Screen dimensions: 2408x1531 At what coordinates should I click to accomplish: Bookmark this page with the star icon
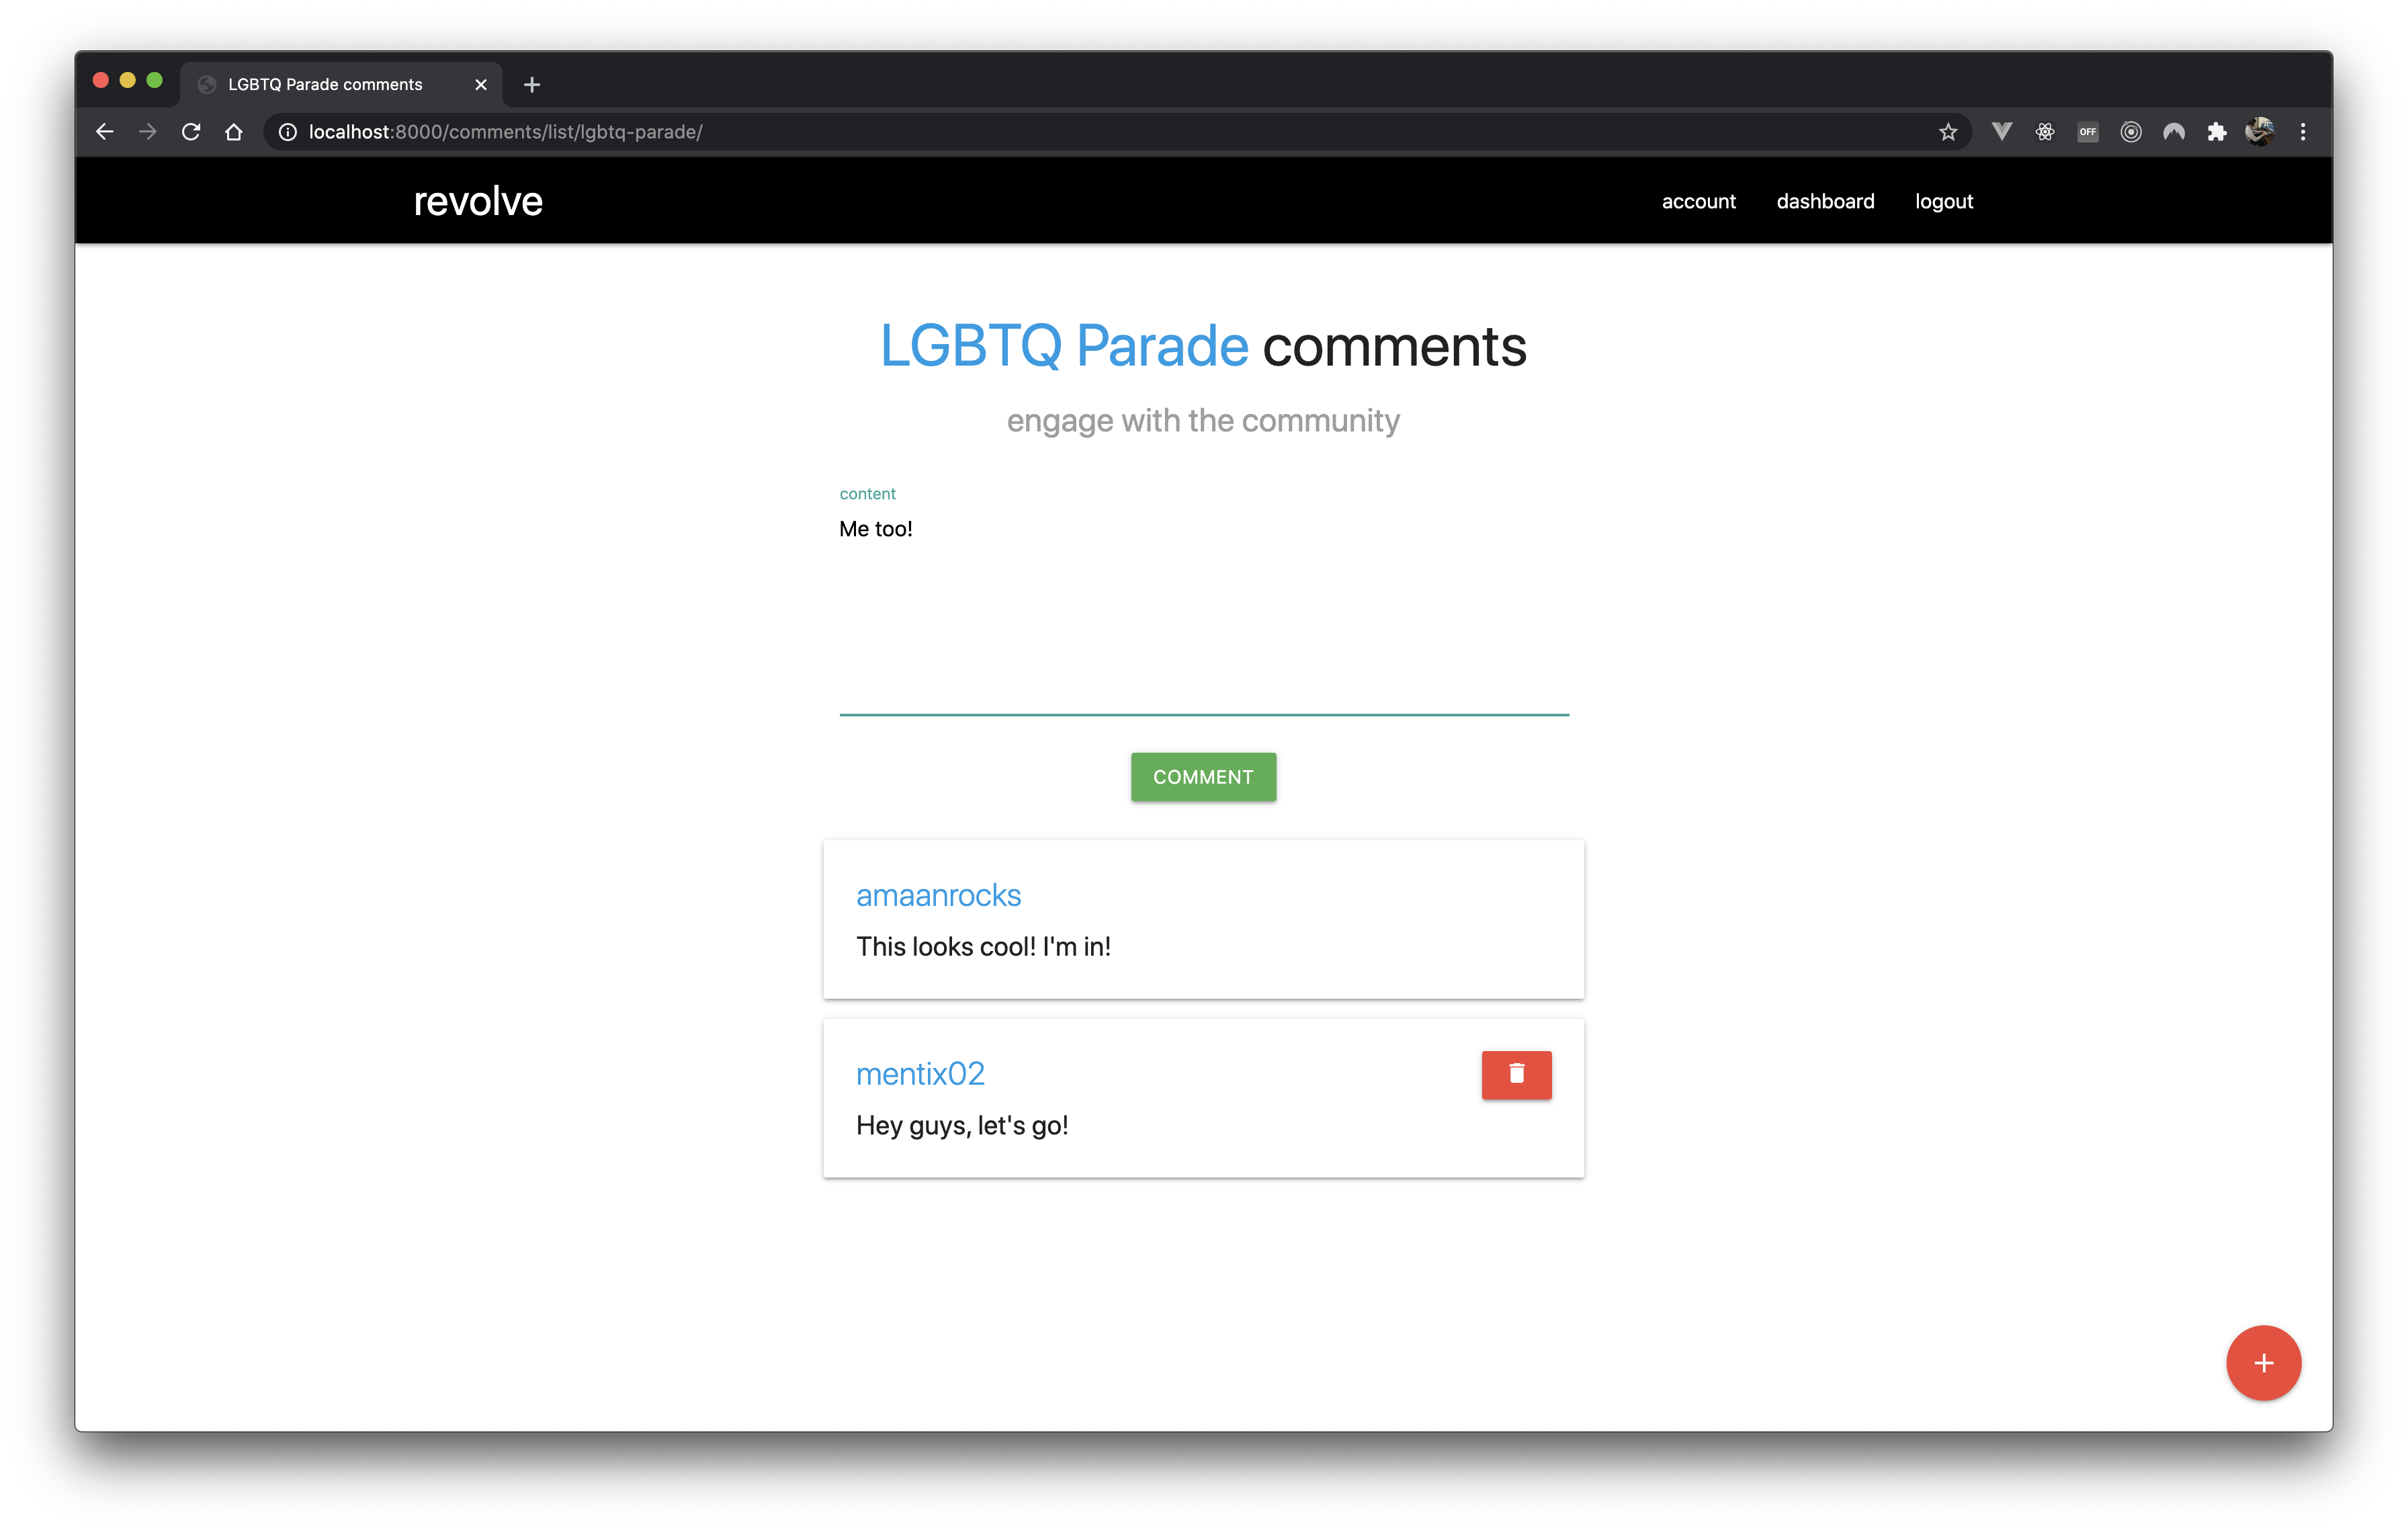point(1947,132)
